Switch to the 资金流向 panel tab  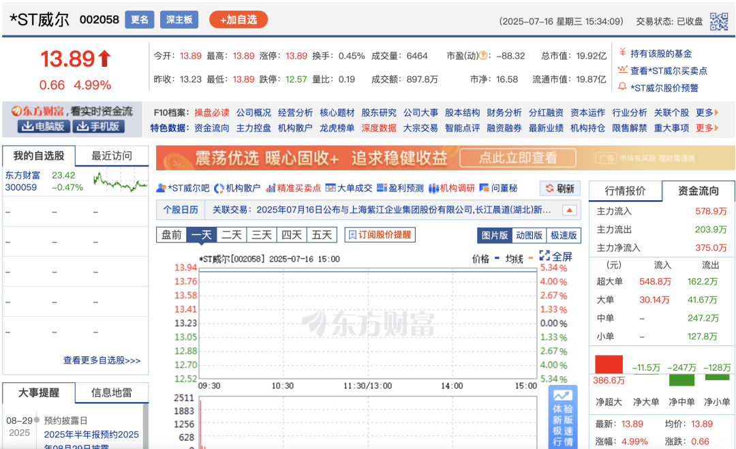click(697, 191)
